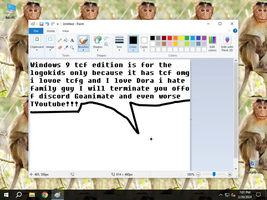Select the Eraser tool
The image size is (267, 200).
60,47
